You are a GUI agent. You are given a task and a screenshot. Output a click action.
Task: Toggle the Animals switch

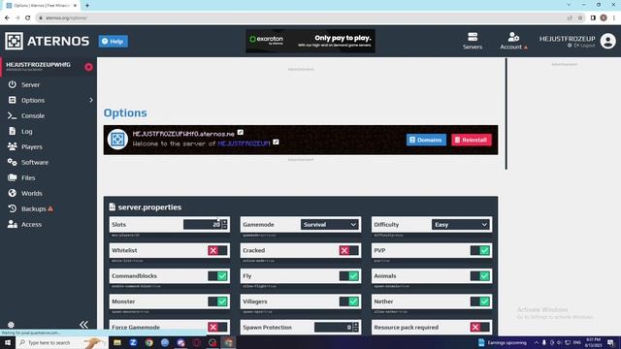tap(480, 275)
